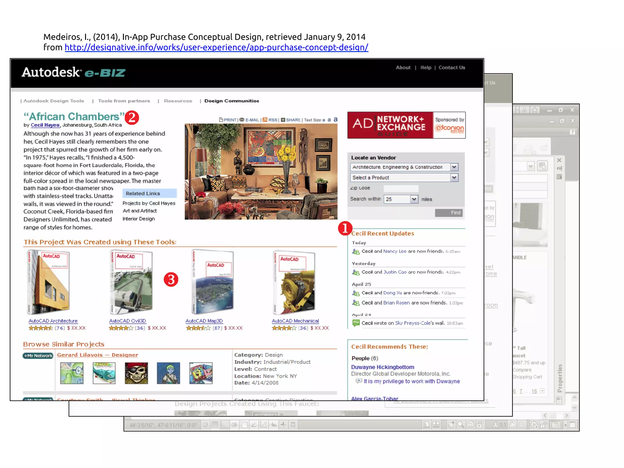
Task: Click the speech bubble icon by Sky Freyss-Cole update
Action: [356, 323]
